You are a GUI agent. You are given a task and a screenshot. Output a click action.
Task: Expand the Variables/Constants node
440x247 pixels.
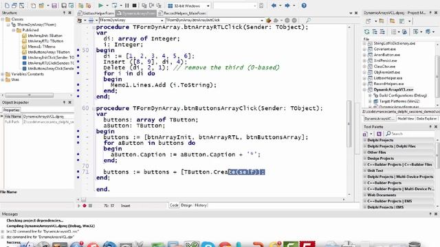point(3,74)
